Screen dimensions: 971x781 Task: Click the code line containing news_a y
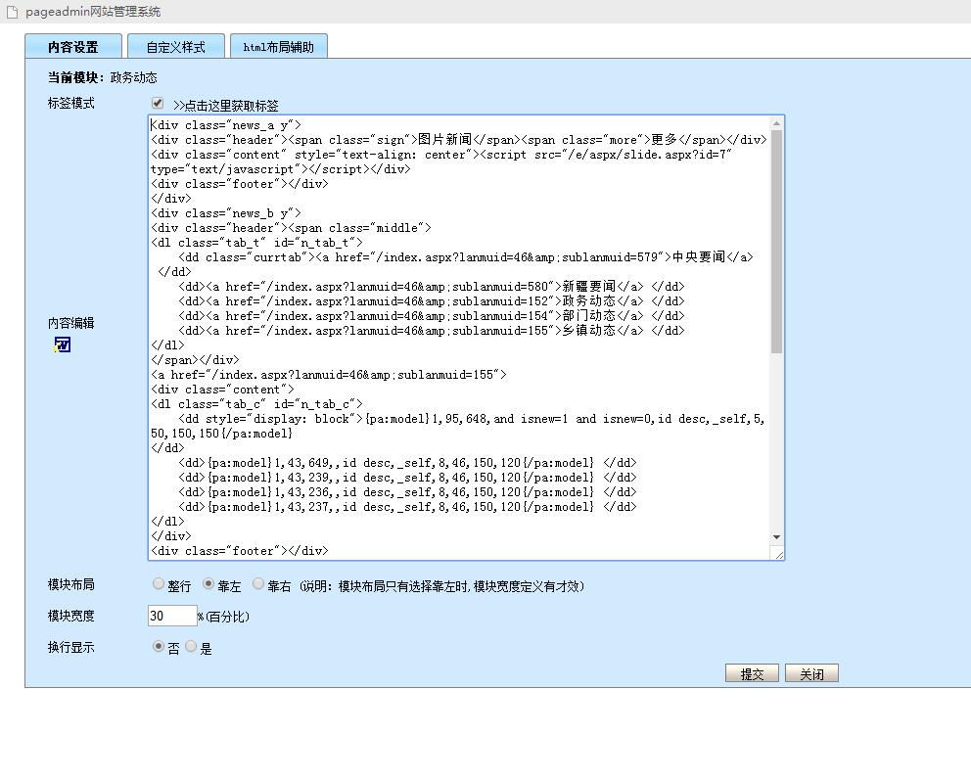226,125
